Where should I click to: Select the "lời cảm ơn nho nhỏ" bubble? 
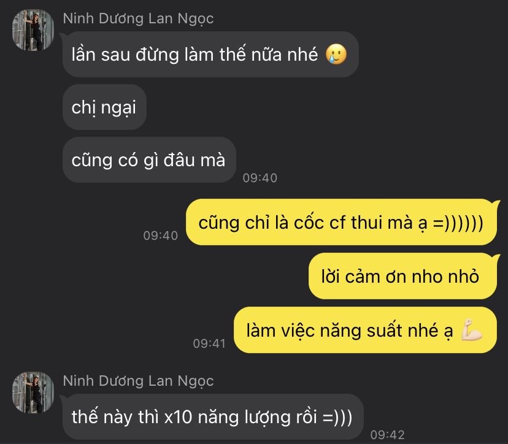(x=402, y=276)
